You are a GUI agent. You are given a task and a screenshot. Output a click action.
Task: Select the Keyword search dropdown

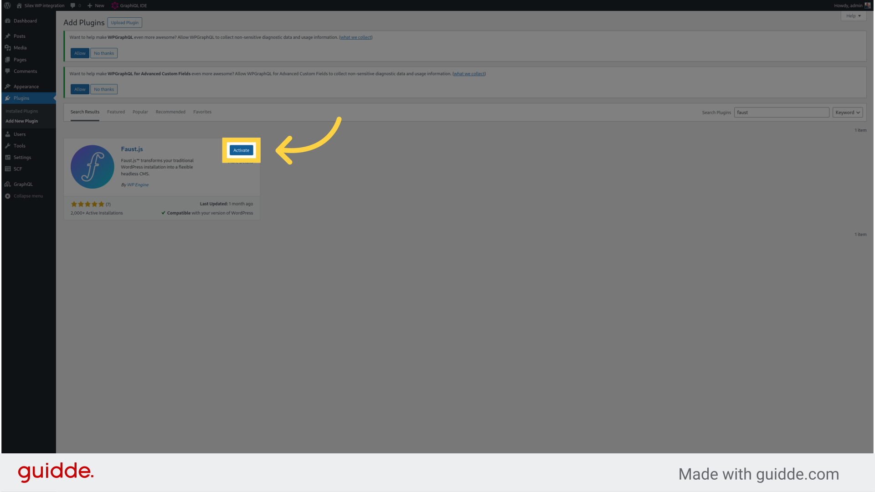coord(847,113)
